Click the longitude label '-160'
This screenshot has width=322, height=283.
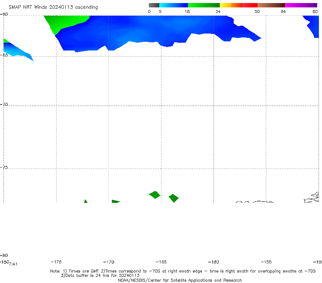click(x=214, y=262)
